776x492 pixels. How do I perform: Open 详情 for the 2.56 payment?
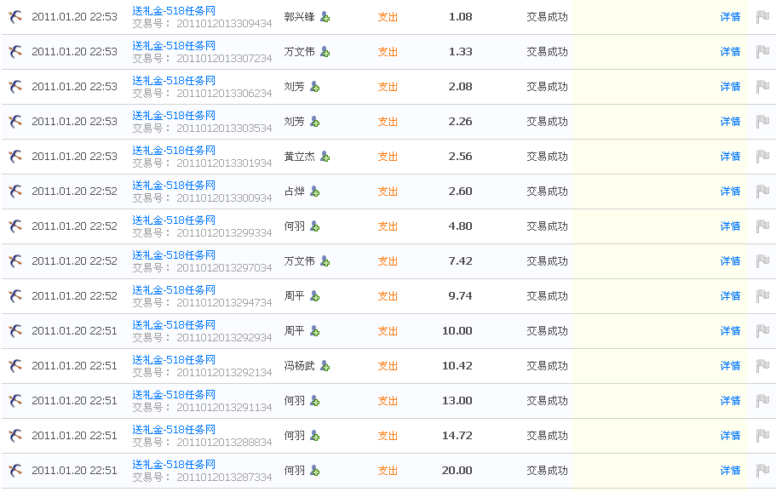point(730,157)
